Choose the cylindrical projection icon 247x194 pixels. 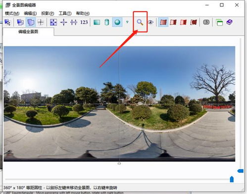107,22
